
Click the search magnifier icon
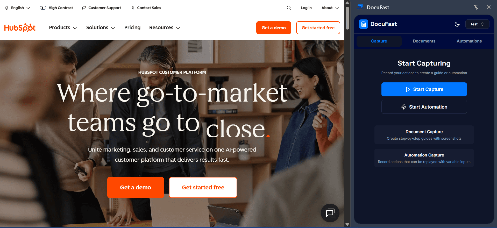click(289, 8)
